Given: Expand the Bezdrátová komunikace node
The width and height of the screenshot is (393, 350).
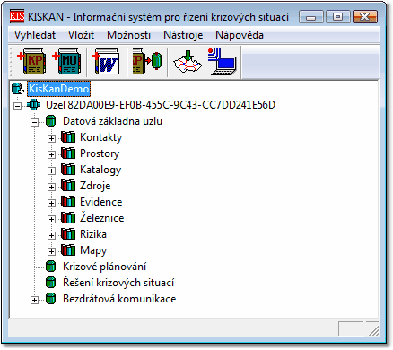Looking at the screenshot, I should tap(34, 300).
